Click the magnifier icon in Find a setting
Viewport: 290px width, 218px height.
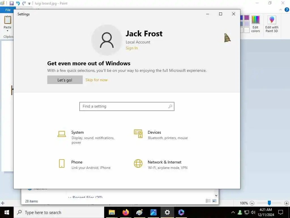[x=170, y=106]
